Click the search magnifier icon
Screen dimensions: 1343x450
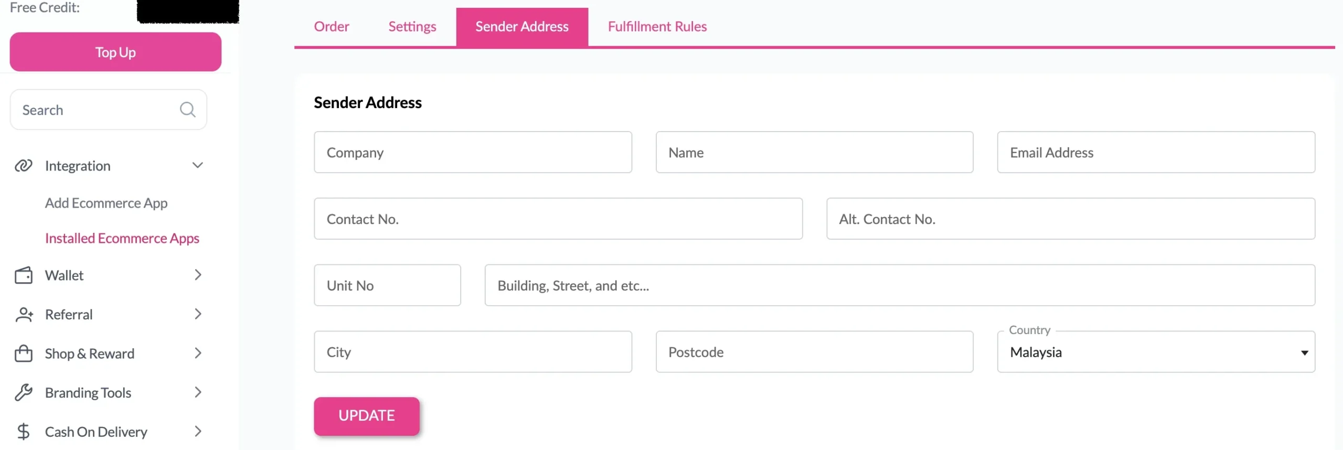click(x=187, y=110)
